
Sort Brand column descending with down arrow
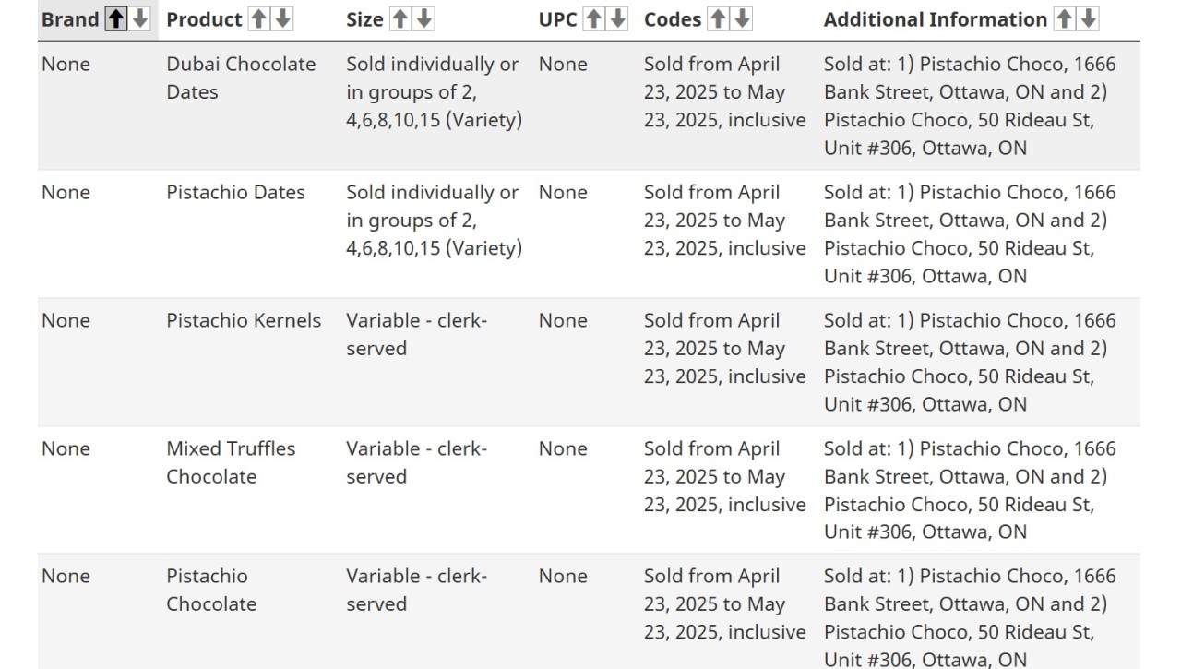(x=139, y=19)
